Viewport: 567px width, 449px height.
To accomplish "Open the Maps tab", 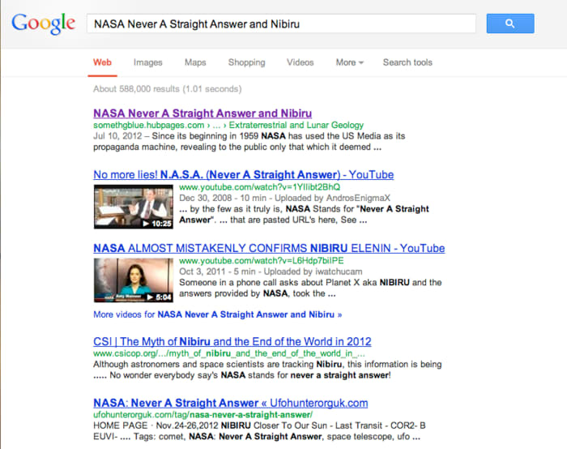I will pyautogui.click(x=195, y=62).
